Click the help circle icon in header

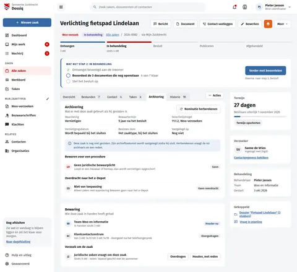pyautogui.click(x=245, y=7)
